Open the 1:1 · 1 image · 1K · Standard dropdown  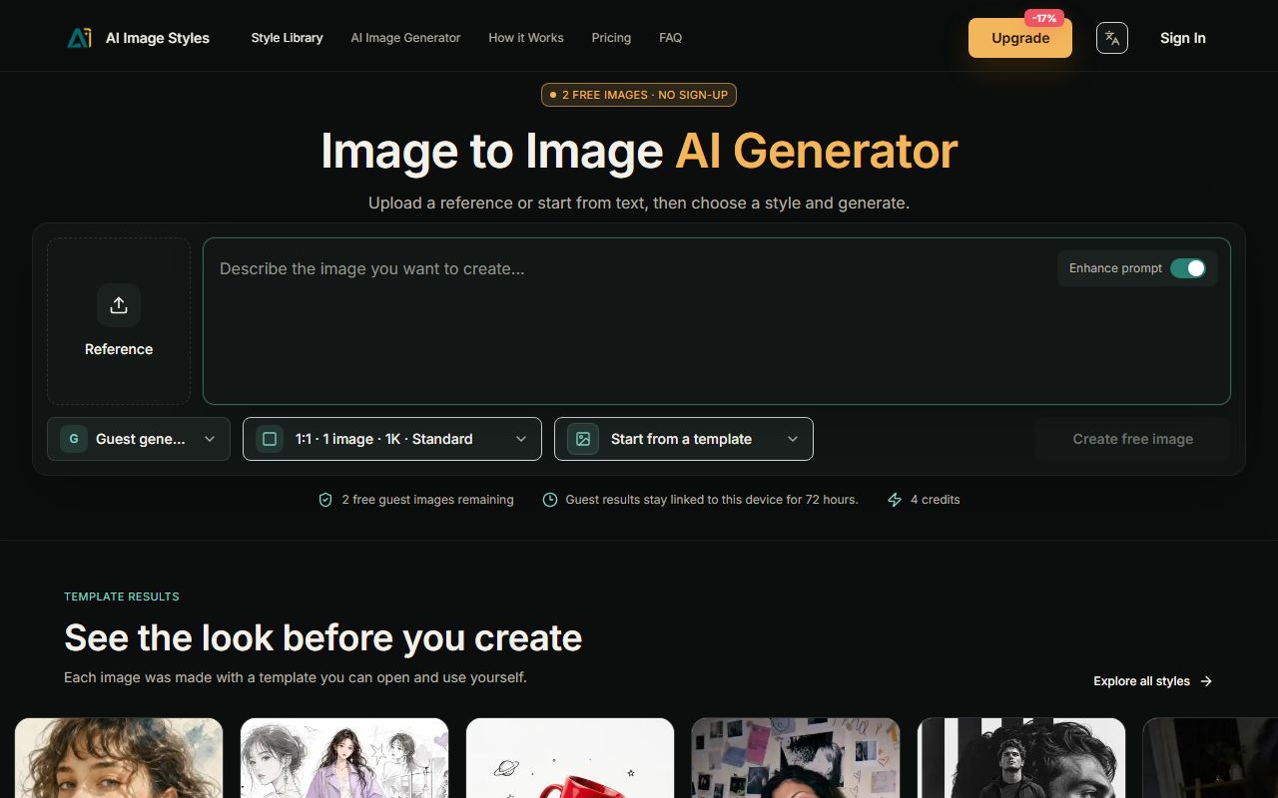[x=392, y=439]
